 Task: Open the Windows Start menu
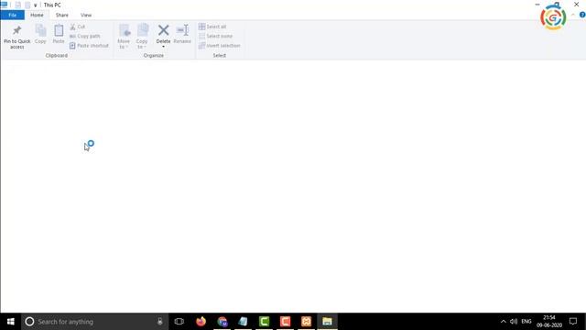[10, 322]
